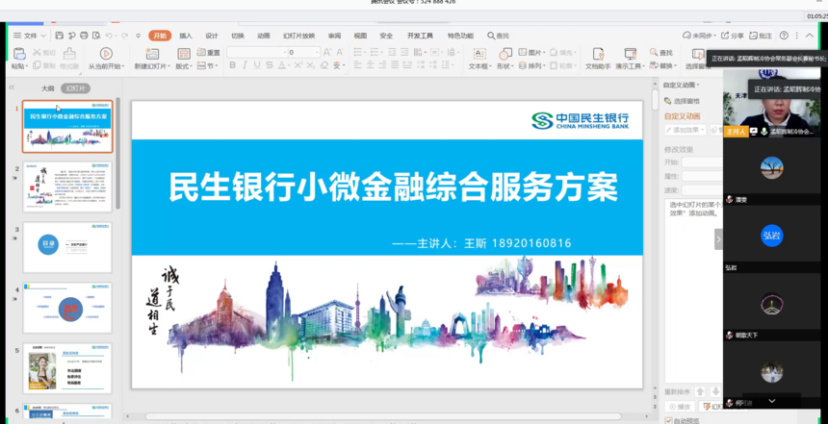Switch to Slides (幻灯片) view toggle

pyautogui.click(x=75, y=88)
